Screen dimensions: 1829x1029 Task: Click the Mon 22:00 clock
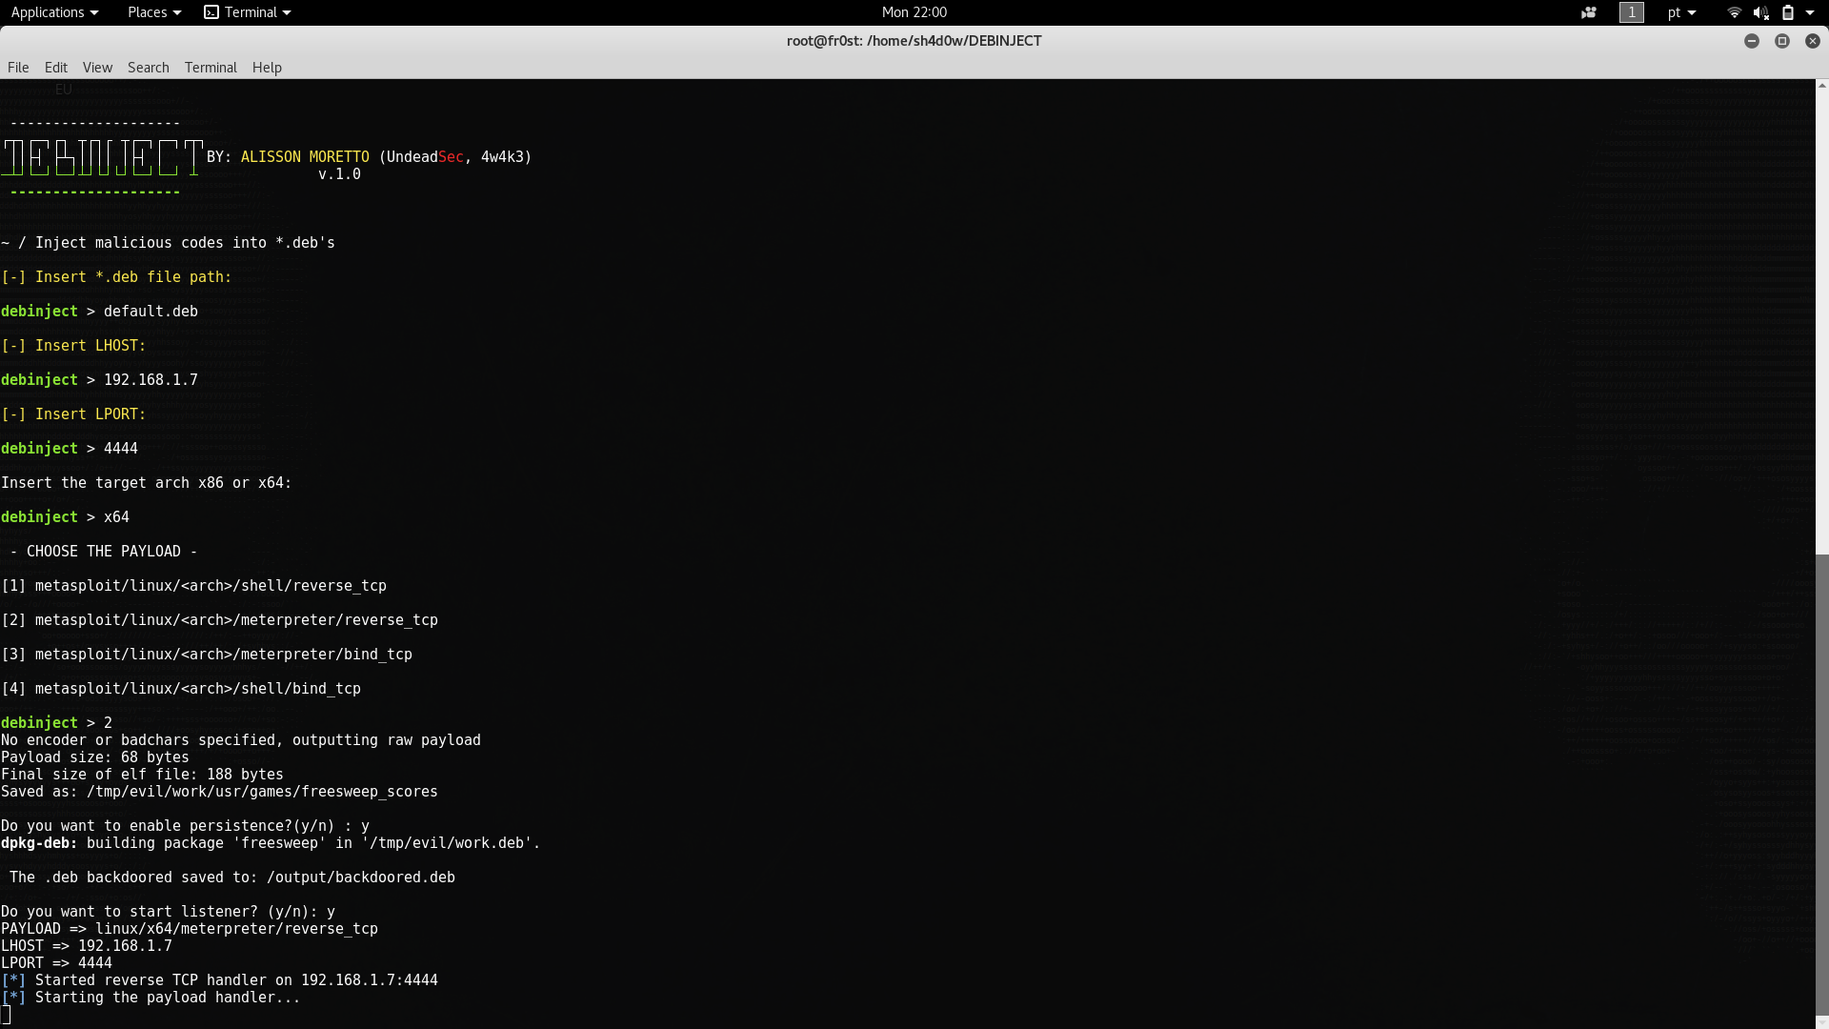click(914, 12)
